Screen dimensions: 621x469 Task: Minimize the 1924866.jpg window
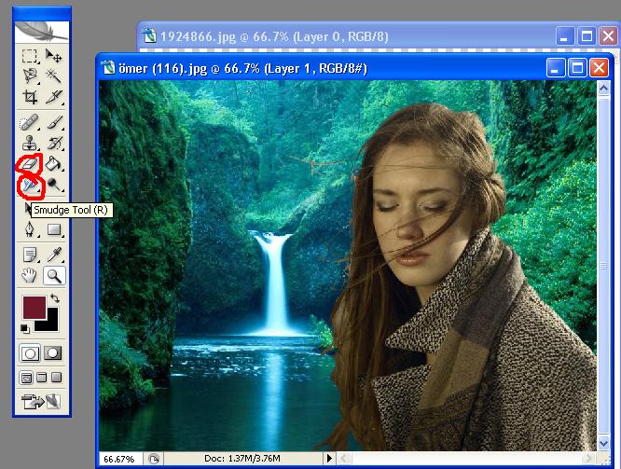(565, 36)
